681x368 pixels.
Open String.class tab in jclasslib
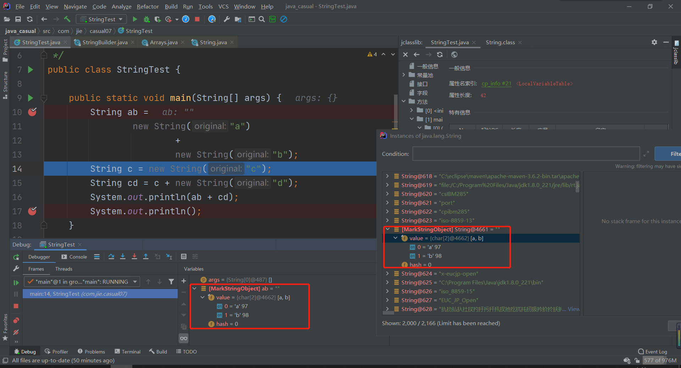(500, 42)
